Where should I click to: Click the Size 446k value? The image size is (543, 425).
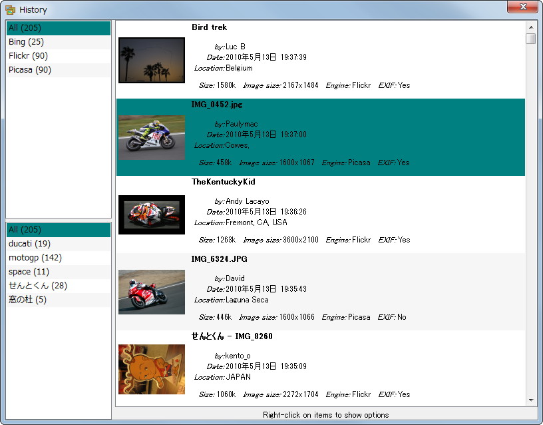coord(224,318)
